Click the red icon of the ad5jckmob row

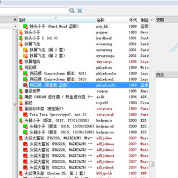(x=25, y=168)
